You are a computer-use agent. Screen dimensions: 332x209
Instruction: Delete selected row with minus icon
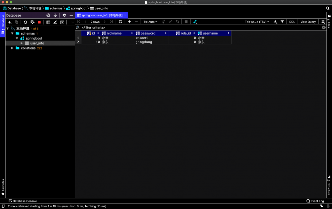click(136, 22)
